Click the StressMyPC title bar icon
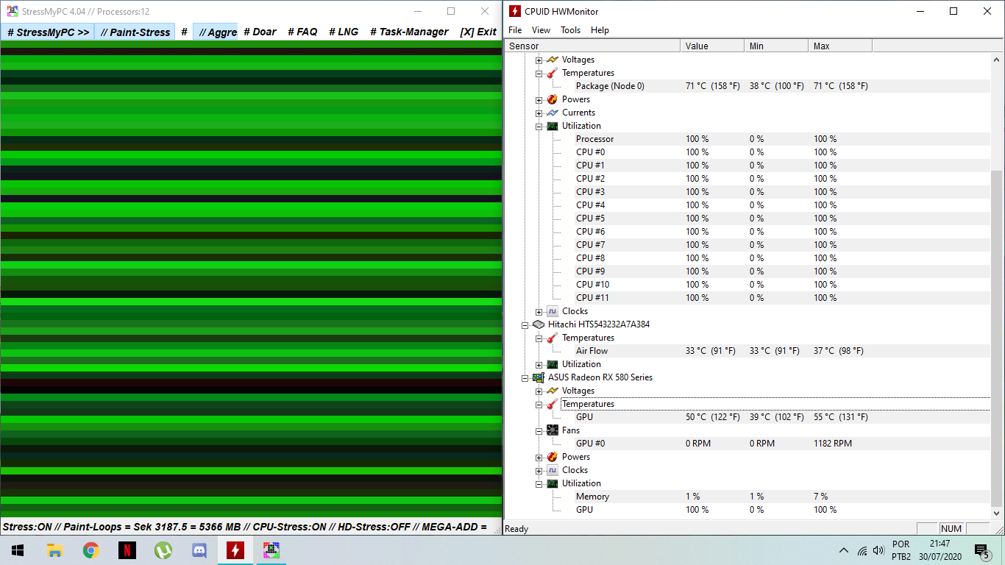Screen dimensions: 1005x565 [x=12, y=11]
